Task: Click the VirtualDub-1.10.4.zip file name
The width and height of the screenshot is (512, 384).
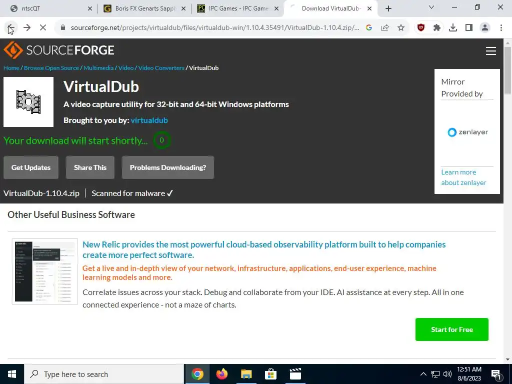Action: [x=41, y=193]
